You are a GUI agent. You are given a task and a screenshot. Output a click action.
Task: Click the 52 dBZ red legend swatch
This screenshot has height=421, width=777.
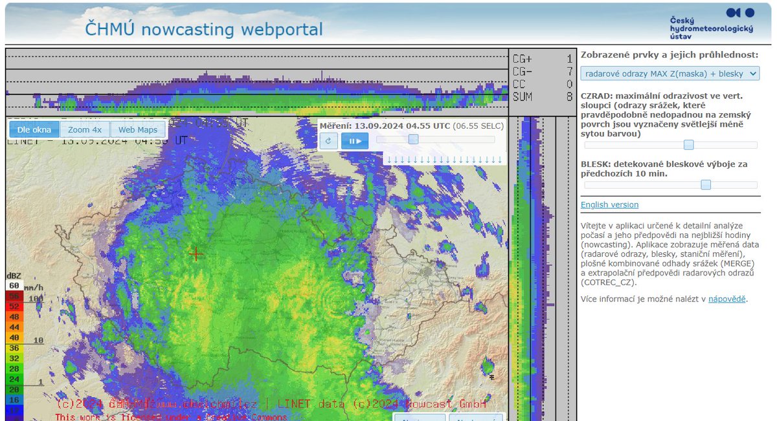(14, 306)
